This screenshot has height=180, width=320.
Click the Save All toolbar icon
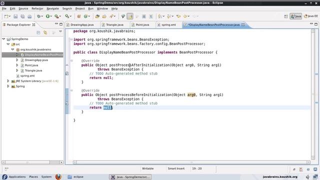(x=22, y=16)
